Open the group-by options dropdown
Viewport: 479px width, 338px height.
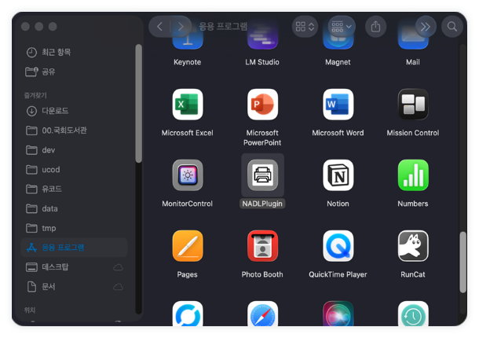coord(342,27)
